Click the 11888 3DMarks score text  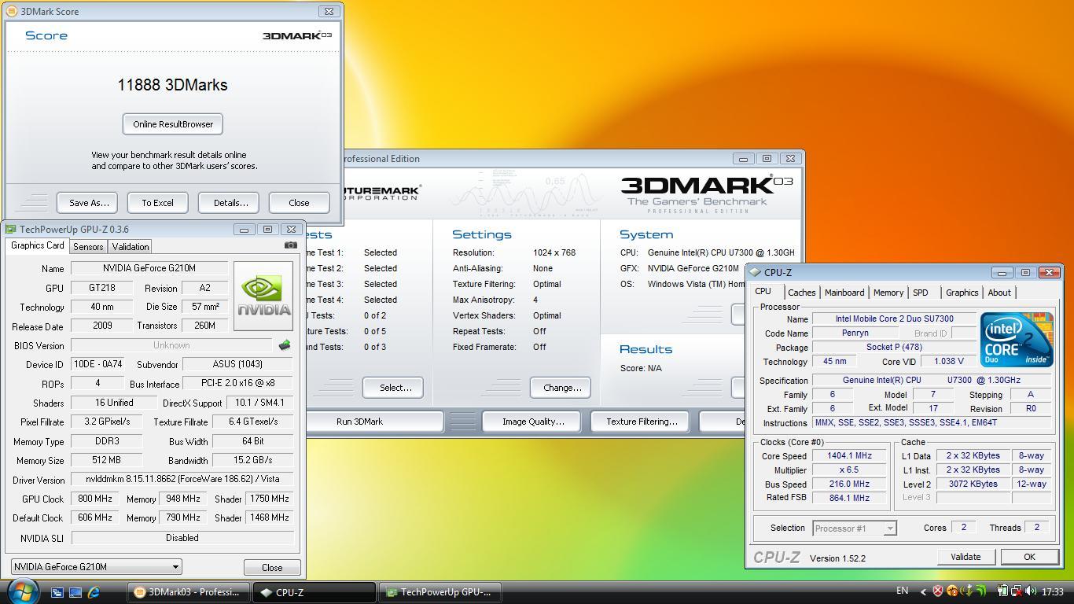click(173, 85)
